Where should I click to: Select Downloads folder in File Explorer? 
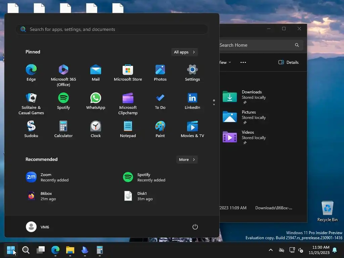[x=244, y=96]
